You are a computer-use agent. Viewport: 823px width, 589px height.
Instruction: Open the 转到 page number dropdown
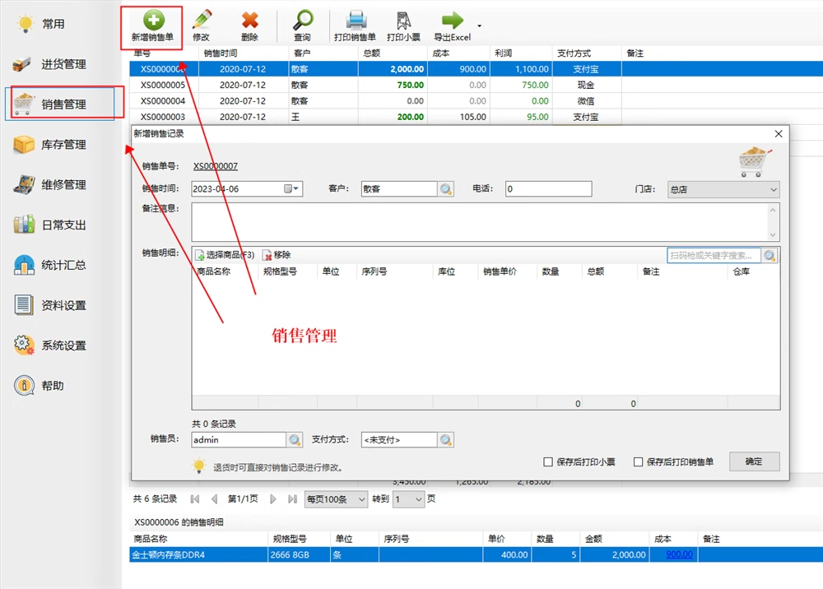click(x=408, y=499)
